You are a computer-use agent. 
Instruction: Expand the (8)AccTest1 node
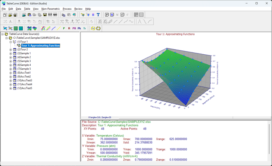(x=10, y=73)
